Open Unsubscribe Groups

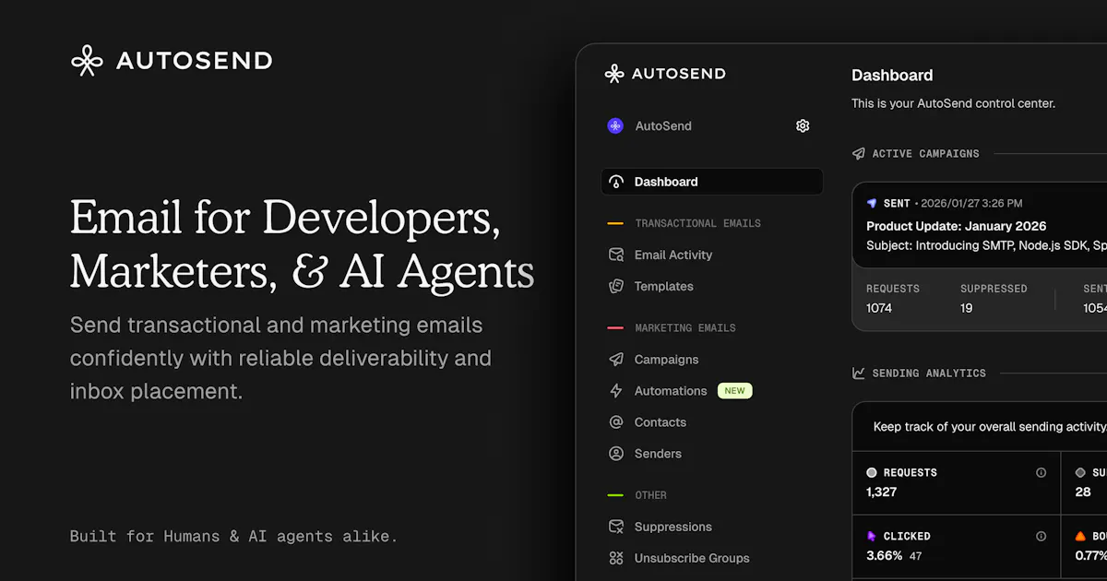(x=692, y=558)
